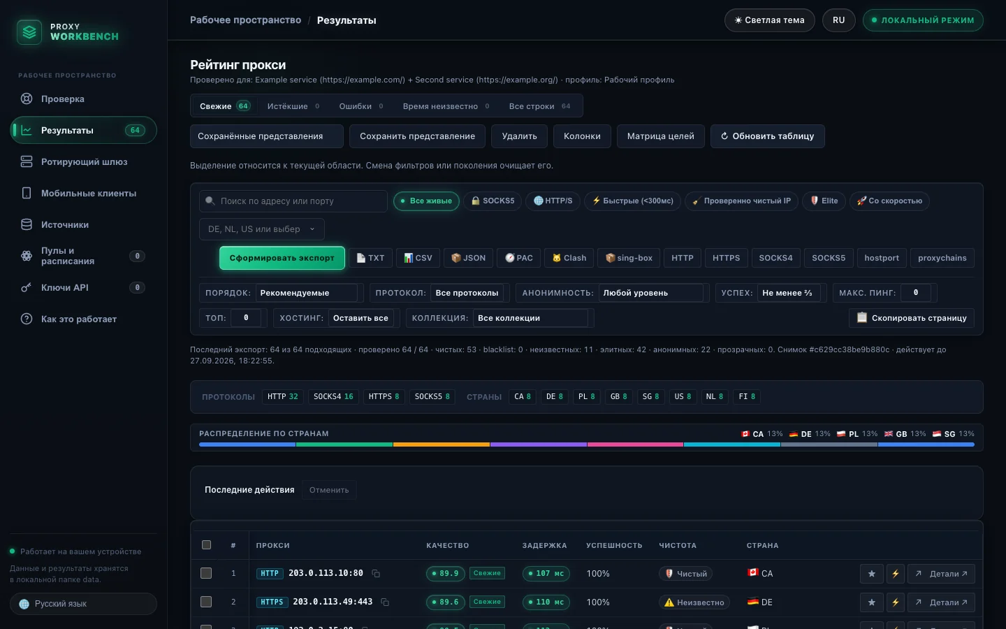Export as PAC file
This screenshot has height=629, width=1006.
tap(519, 258)
